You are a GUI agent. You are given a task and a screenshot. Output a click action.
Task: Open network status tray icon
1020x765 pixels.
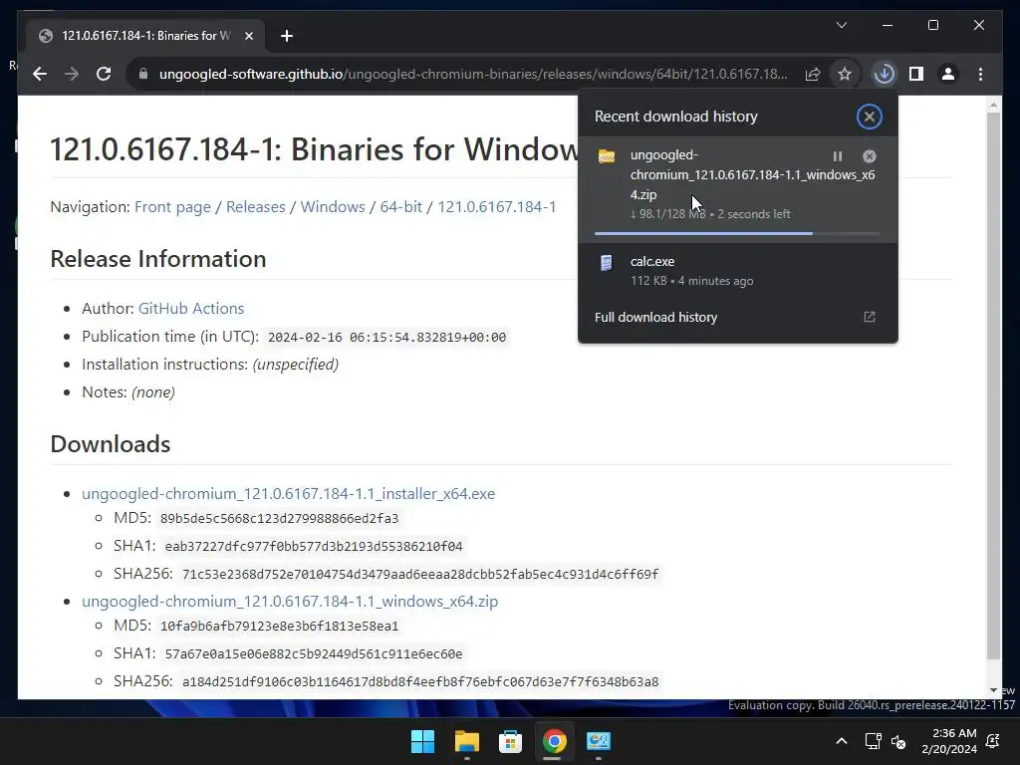pyautogui.click(x=873, y=741)
